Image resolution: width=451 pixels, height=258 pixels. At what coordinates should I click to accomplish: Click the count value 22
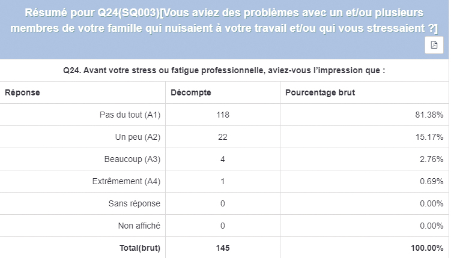[x=223, y=137]
